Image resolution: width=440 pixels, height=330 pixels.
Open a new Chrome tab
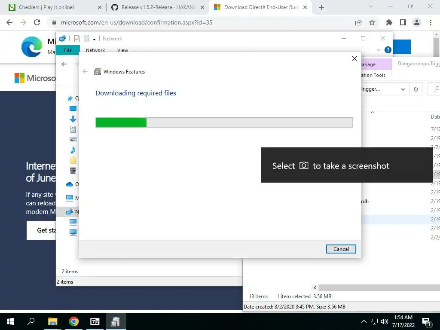321,8
